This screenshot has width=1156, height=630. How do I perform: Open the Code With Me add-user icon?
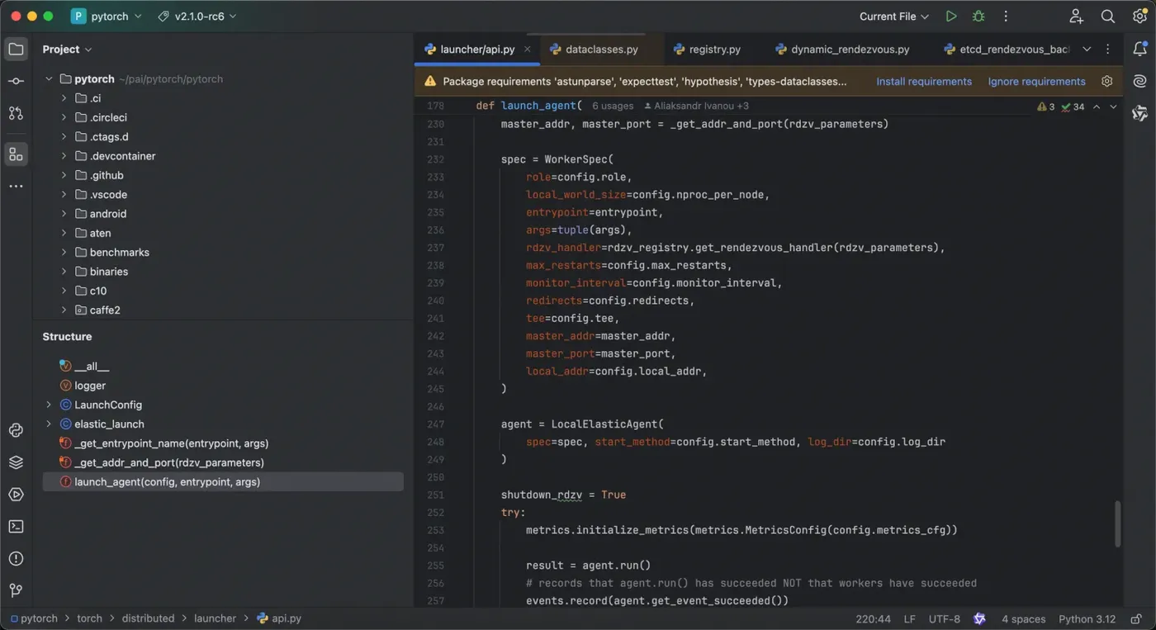1076,17
